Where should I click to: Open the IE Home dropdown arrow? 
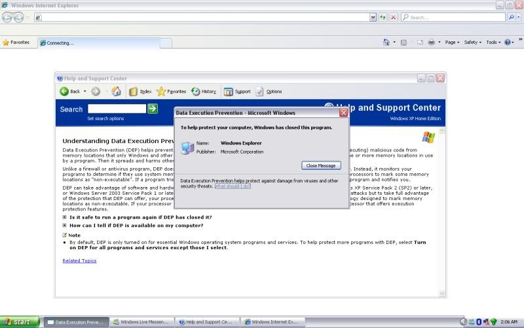pyautogui.click(x=394, y=42)
